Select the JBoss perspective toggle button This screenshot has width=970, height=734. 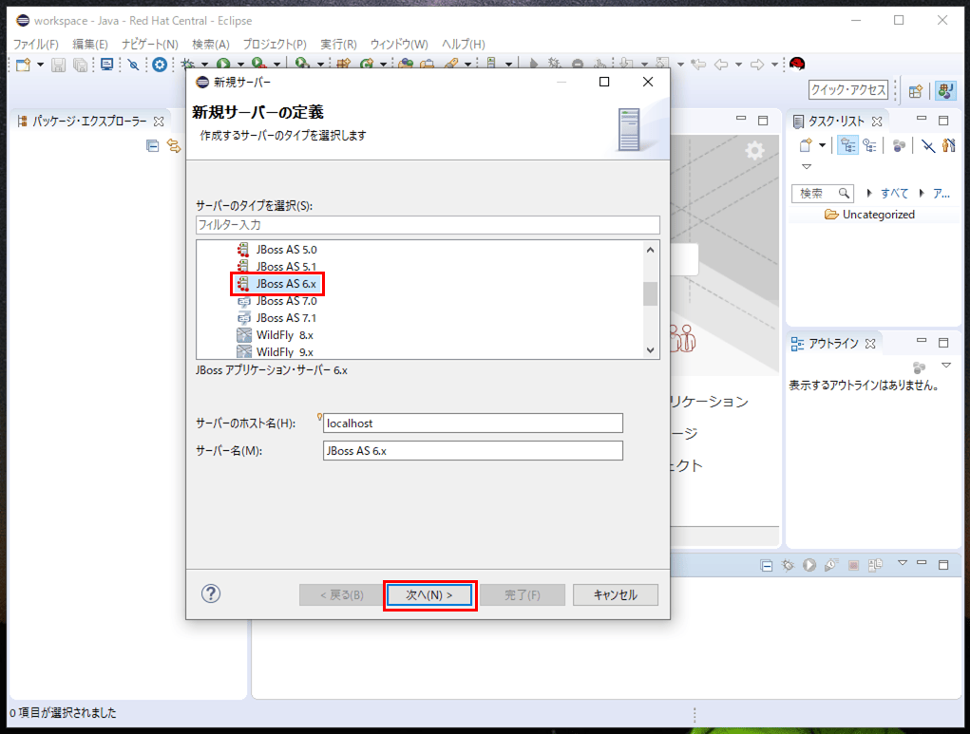944,91
